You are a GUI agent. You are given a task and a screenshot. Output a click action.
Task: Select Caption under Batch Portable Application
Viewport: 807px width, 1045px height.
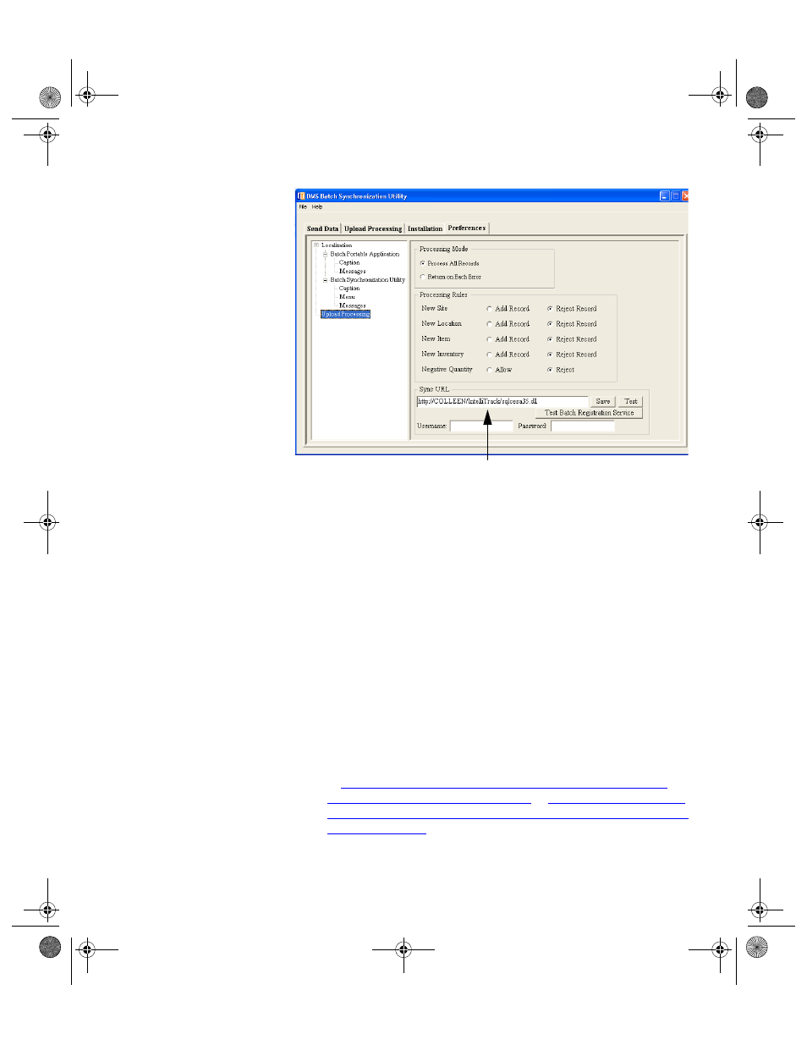pyautogui.click(x=349, y=262)
